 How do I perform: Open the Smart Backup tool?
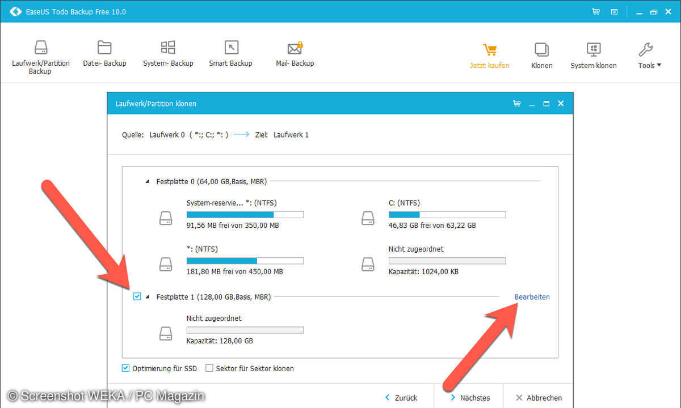point(230,54)
